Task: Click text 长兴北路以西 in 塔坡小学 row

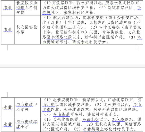Action: click(65, 119)
